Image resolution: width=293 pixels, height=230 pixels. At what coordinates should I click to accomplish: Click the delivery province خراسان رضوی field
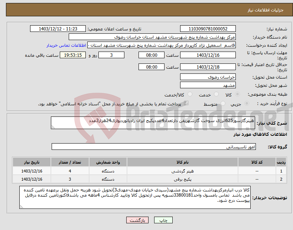(208, 77)
